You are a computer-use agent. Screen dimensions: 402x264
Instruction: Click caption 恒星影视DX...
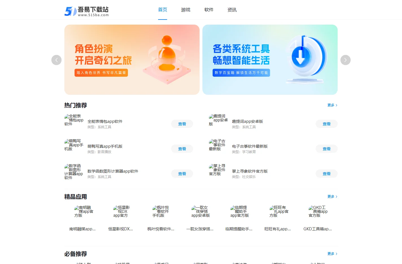(121, 229)
